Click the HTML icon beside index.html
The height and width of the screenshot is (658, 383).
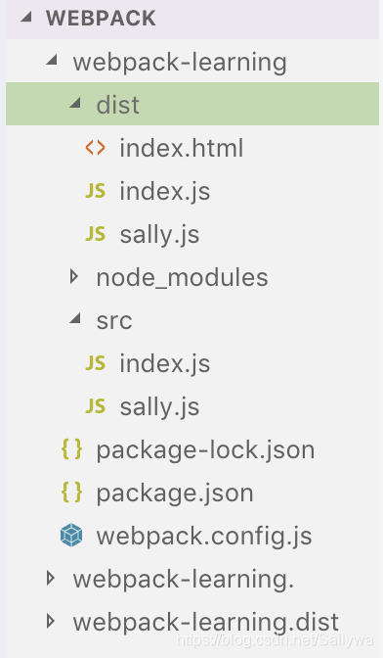coord(95,148)
